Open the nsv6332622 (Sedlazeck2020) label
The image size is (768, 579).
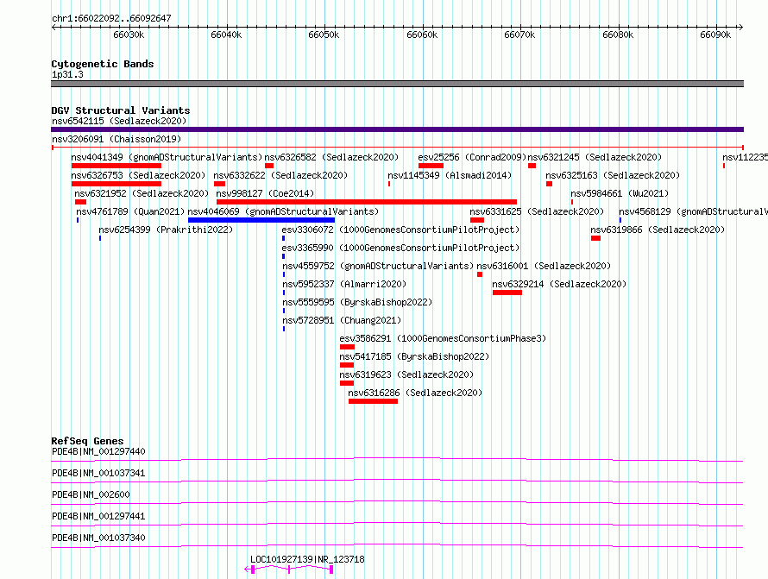[280, 175]
